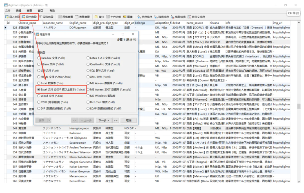
Task: Click the Chinese_name column header
Action: (x=30, y=23)
